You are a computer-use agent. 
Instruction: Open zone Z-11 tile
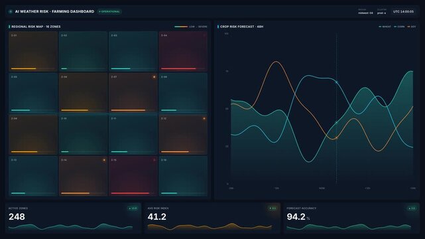(133, 134)
